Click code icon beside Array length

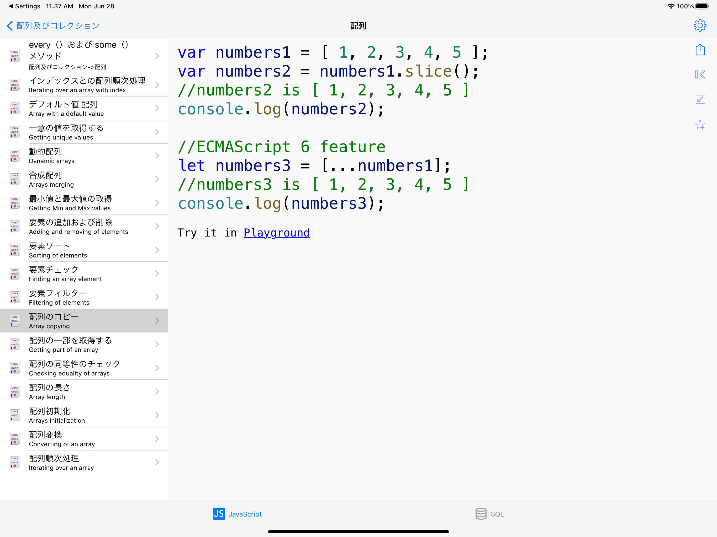[x=15, y=391]
